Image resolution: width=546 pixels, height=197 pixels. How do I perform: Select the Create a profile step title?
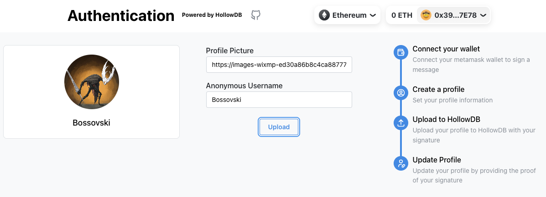tap(438, 89)
